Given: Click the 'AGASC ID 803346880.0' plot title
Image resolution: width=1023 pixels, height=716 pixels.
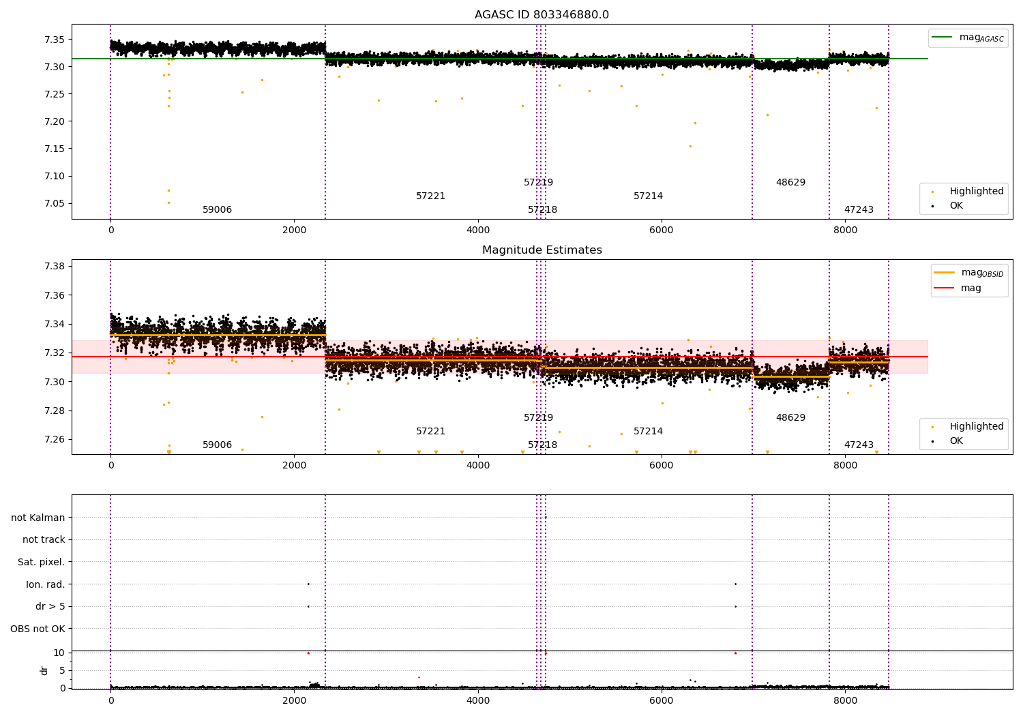Looking at the screenshot, I should tap(542, 15).
